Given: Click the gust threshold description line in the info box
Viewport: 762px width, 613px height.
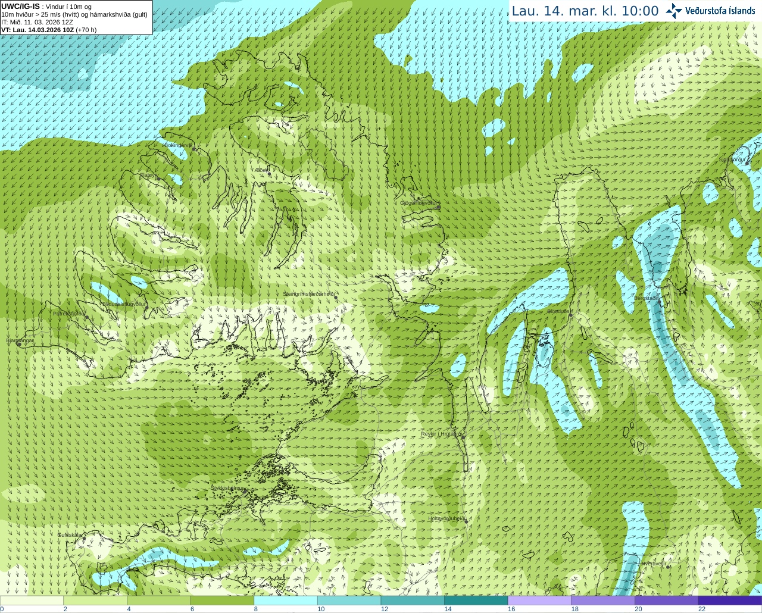Looking at the screenshot, I should [x=74, y=14].
